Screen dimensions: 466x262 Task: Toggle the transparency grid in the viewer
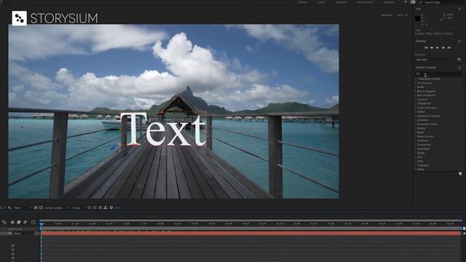coord(41,207)
